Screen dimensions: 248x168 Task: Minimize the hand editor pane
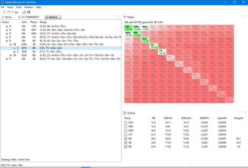(116, 16)
